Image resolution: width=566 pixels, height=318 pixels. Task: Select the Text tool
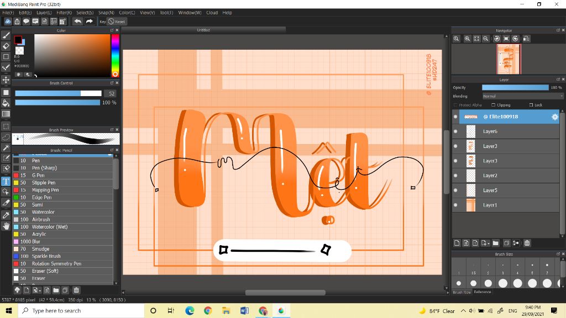[6, 181]
